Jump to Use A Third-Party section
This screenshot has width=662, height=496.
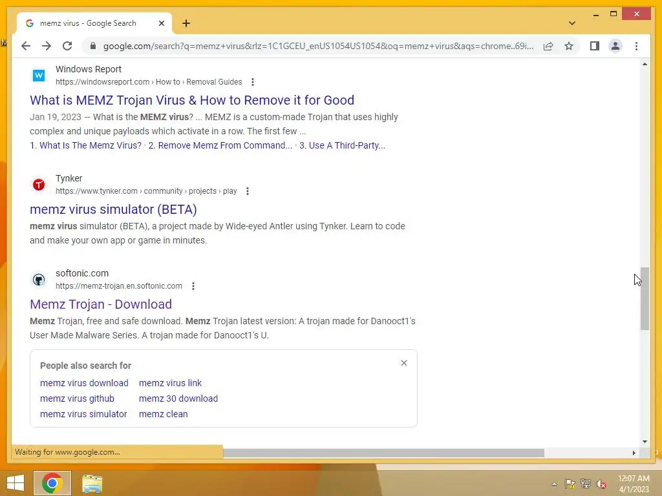point(343,145)
